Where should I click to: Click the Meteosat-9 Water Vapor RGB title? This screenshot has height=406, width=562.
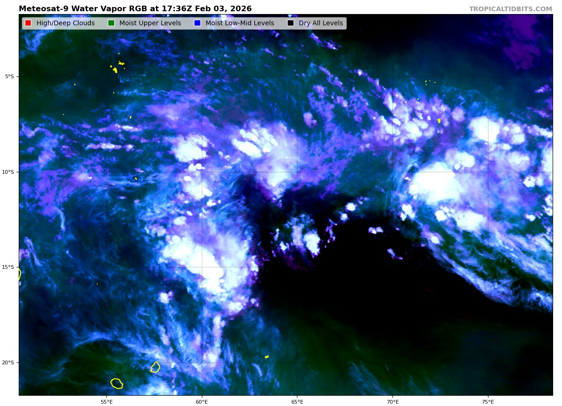coord(135,9)
